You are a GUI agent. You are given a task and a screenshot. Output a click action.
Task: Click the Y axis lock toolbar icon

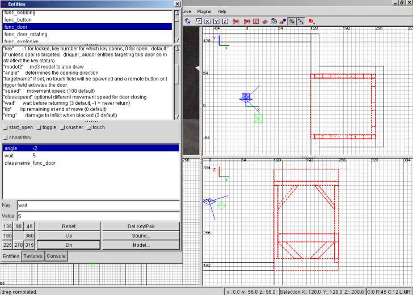216,22
